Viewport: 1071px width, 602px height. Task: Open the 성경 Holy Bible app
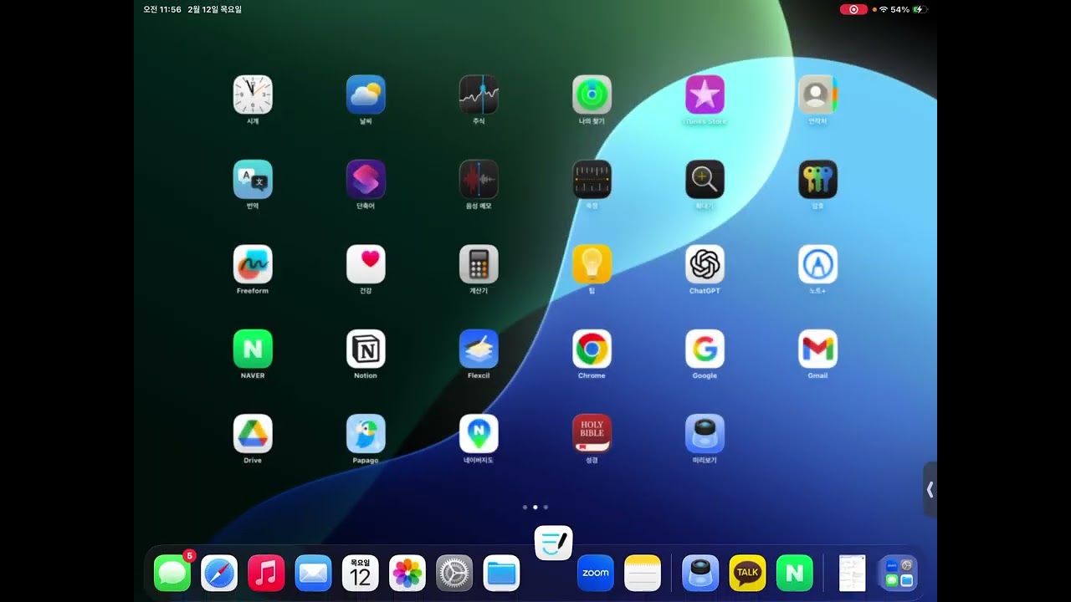[x=592, y=433]
